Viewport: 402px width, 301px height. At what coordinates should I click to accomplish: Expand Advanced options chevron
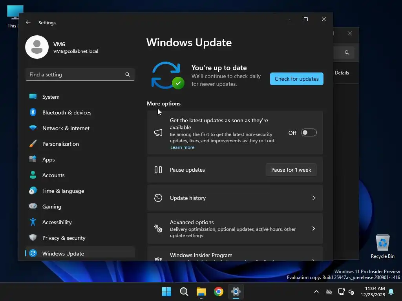314,228
